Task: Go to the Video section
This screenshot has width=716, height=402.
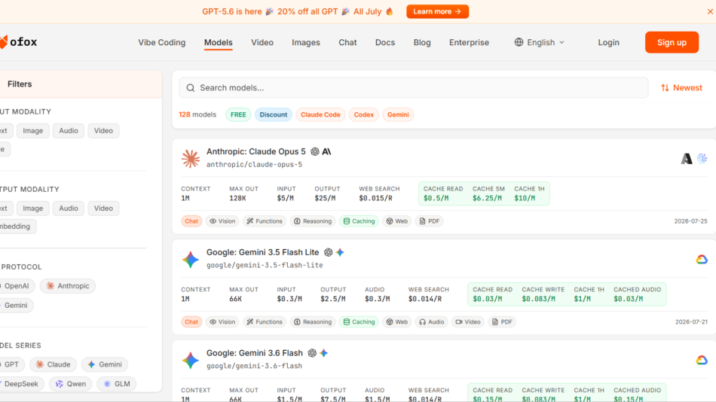Action: pos(262,42)
